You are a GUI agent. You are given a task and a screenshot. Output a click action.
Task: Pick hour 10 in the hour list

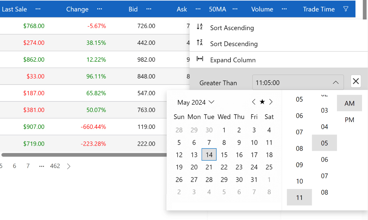coord(299,181)
